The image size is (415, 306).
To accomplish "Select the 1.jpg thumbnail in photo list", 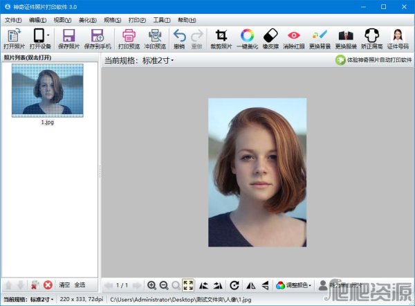I will pos(47,91).
